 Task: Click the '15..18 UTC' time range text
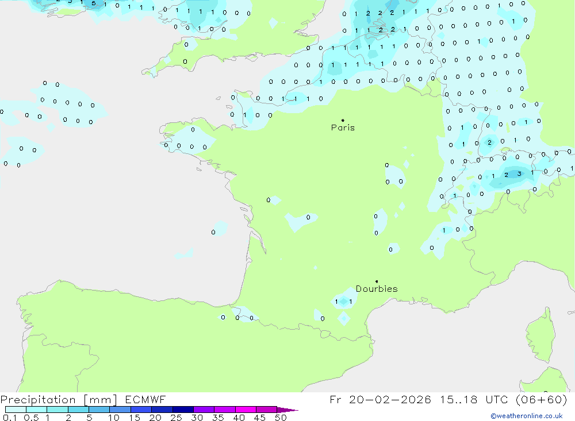coord(476,399)
